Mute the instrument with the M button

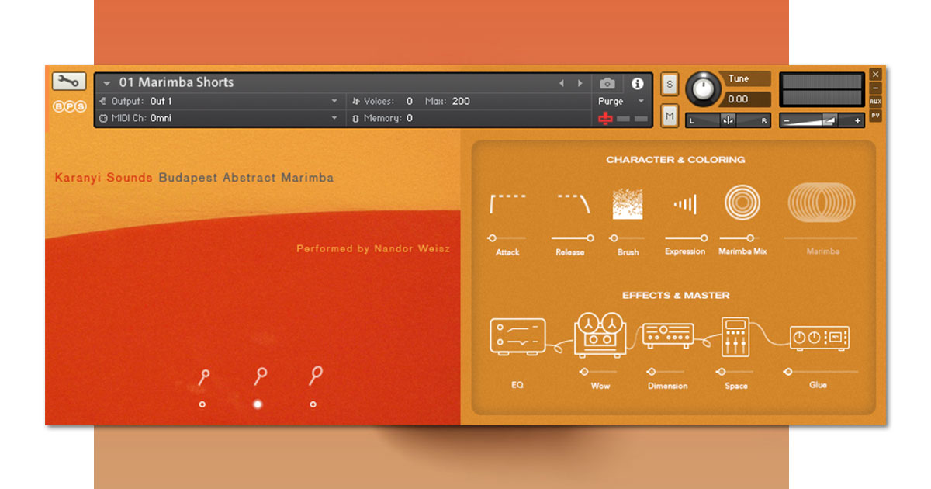[x=669, y=115]
